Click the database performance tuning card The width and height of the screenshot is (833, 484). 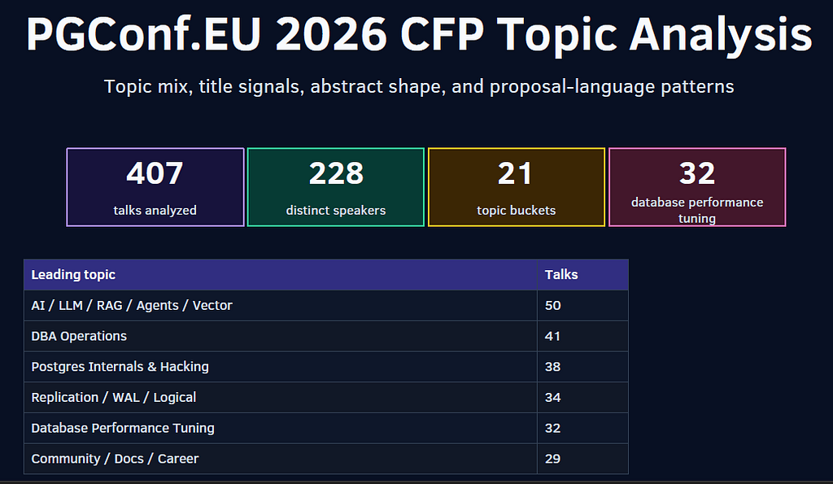tap(697, 187)
